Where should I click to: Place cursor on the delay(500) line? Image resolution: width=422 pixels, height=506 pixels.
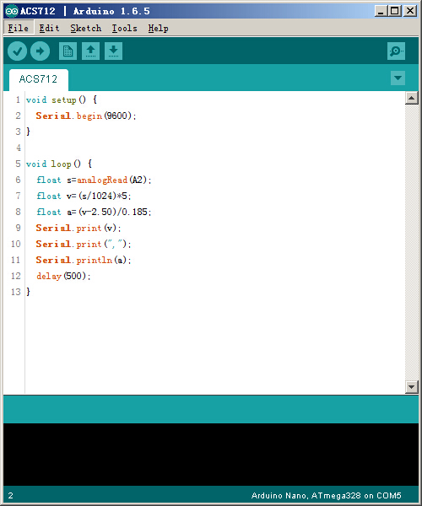pos(63,276)
